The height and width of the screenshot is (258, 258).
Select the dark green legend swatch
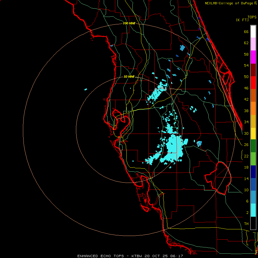(253, 146)
